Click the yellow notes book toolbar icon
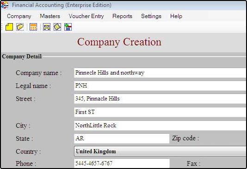 [x=57, y=27]
